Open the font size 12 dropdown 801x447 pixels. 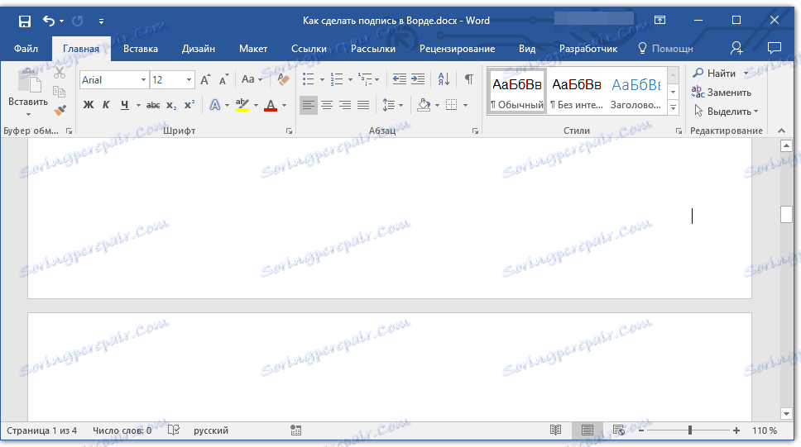point(189,80)
